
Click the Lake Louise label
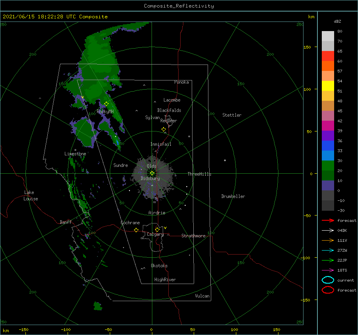[31, 196]
